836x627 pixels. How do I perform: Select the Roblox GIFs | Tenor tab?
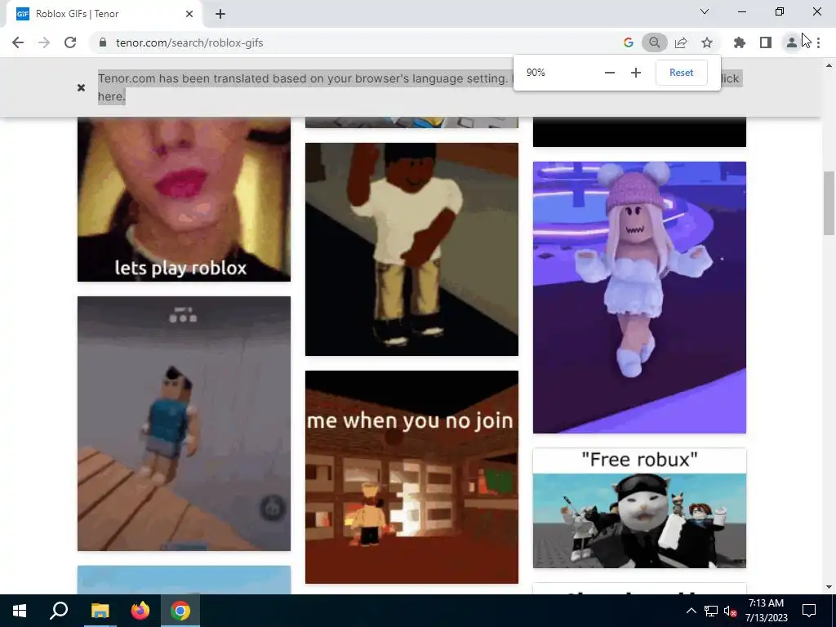click(104, 14)
